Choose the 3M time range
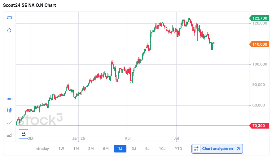Image resolution: width=272 pixels, height=159 pixels. 91,149
